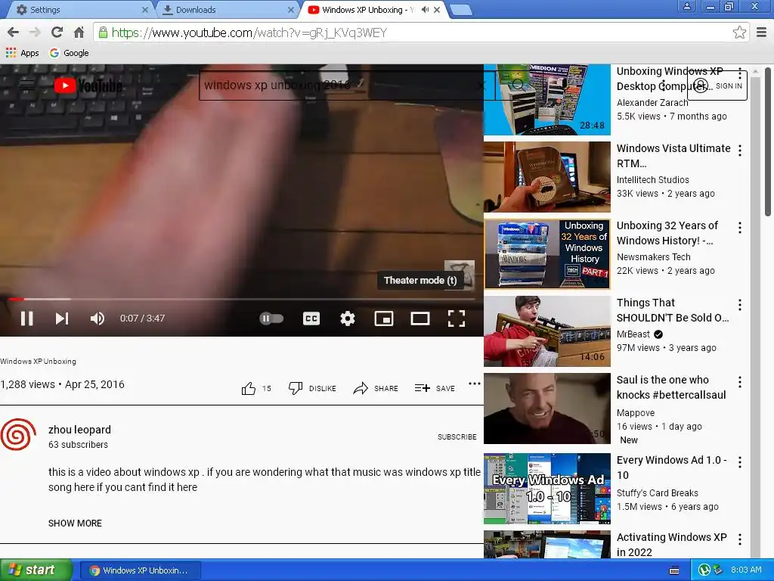Subscribe to zhou leopard
774x581 pixels.
[457, 437]
